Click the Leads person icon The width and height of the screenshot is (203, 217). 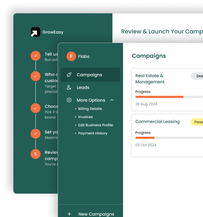(69, 87)
